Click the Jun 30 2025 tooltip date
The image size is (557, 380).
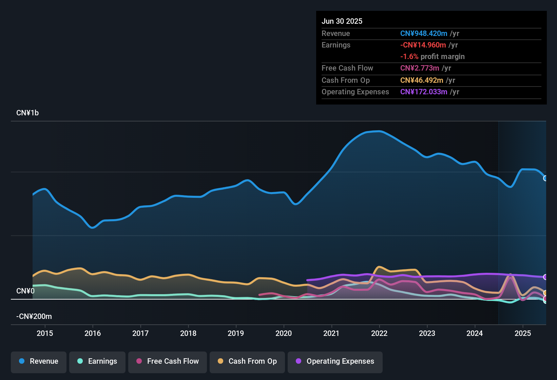pos(342,21)
